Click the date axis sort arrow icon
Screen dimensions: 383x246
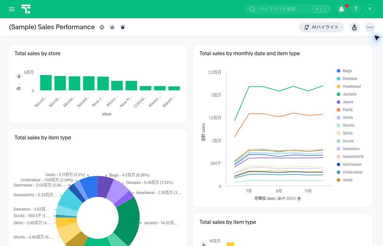299,199
